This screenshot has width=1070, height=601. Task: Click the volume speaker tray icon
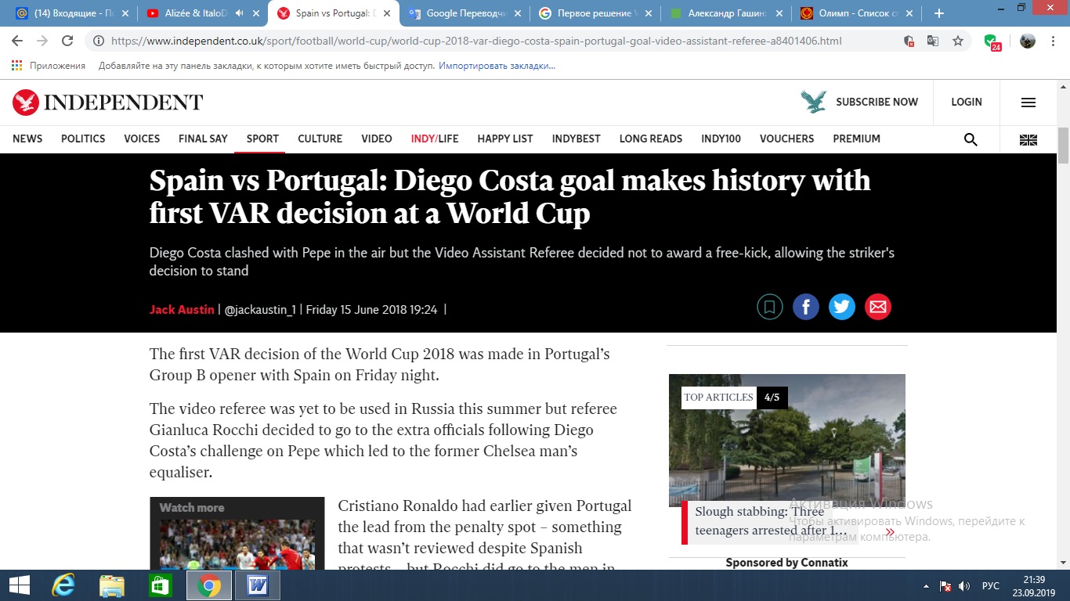pos(964,586)
